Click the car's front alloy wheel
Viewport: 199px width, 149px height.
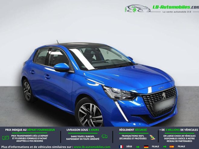tap(90, 115)
